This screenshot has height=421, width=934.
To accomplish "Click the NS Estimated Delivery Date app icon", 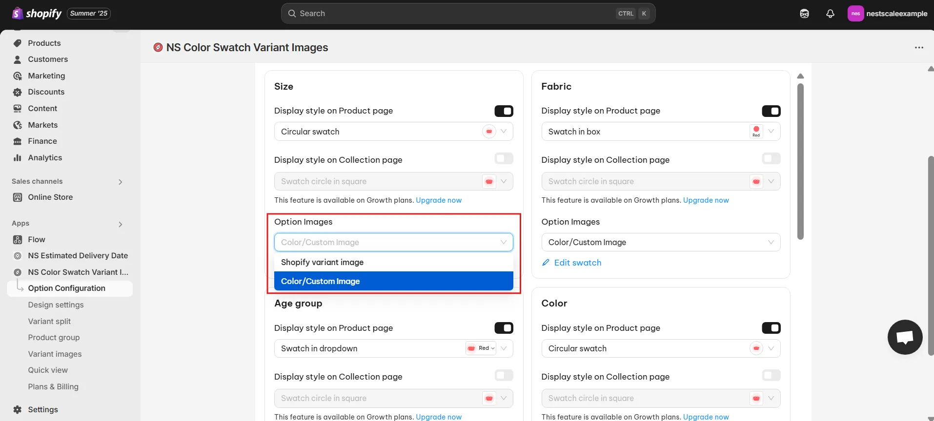I will 18,256.
